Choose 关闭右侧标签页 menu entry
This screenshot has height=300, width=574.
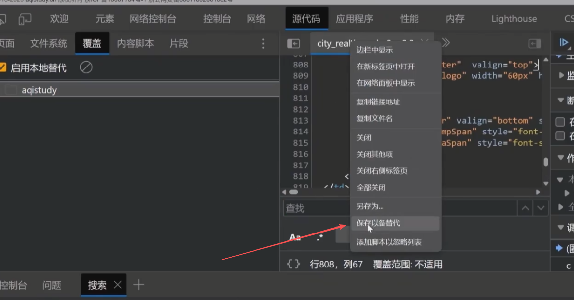pos(395,171)
